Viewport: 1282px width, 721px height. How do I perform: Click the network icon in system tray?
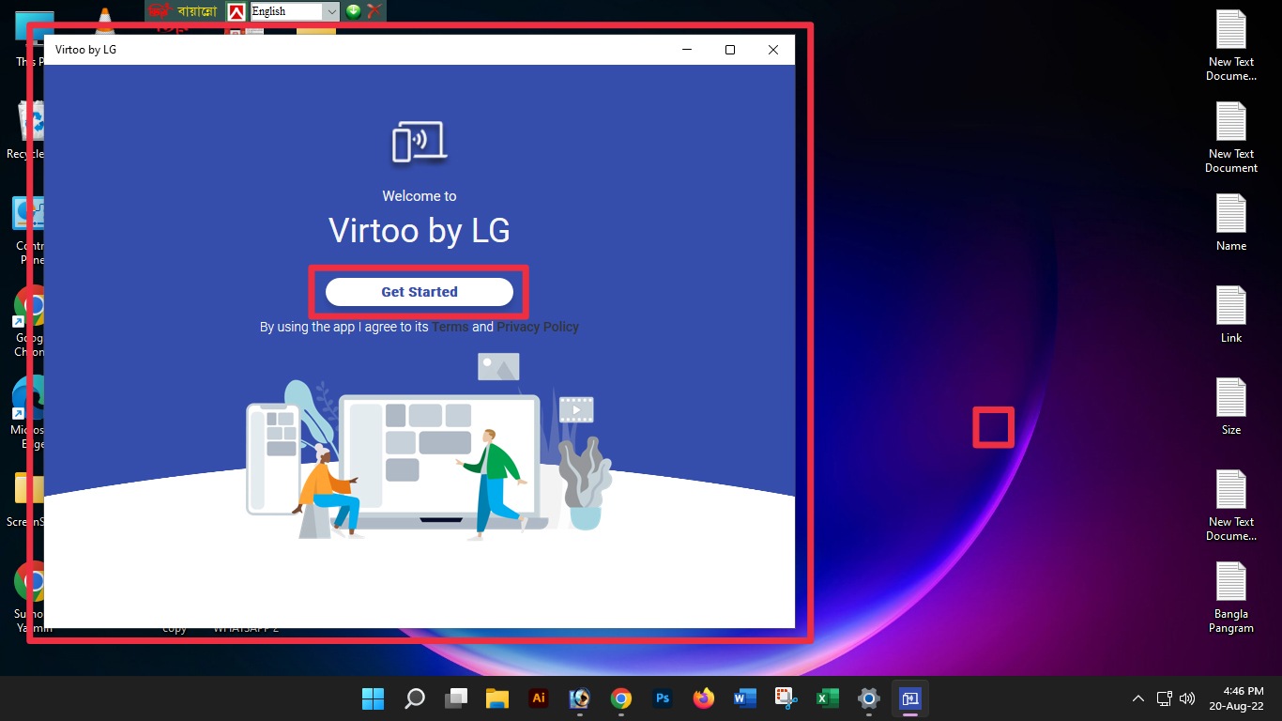(x=1165, y=698)
